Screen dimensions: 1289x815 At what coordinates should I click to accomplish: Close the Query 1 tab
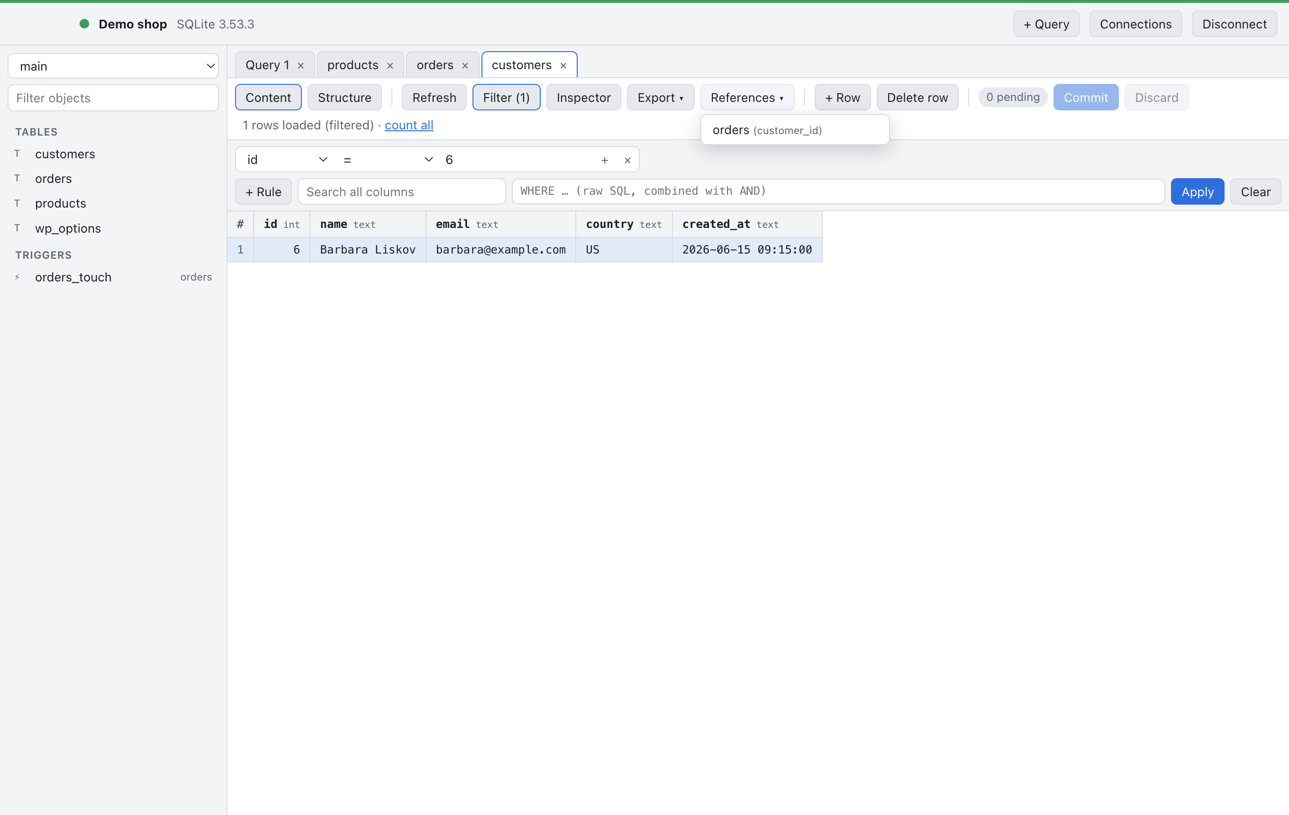click(x=301, y=65)
